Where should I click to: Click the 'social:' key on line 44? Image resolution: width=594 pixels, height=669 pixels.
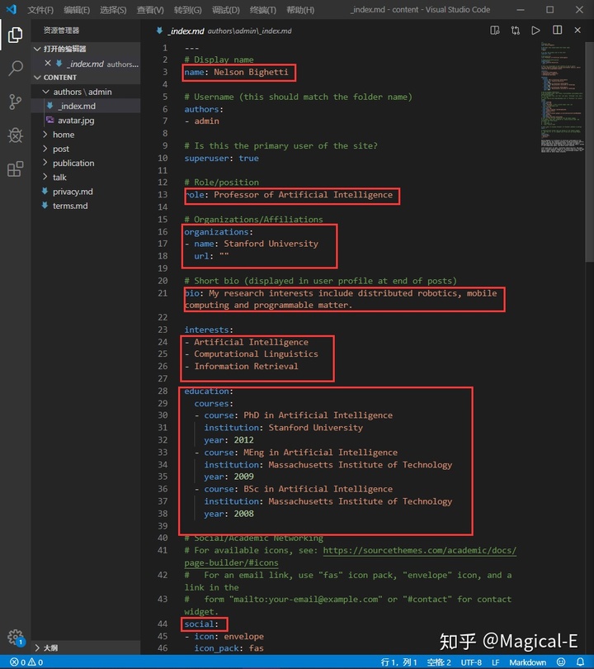click(201, 624)
